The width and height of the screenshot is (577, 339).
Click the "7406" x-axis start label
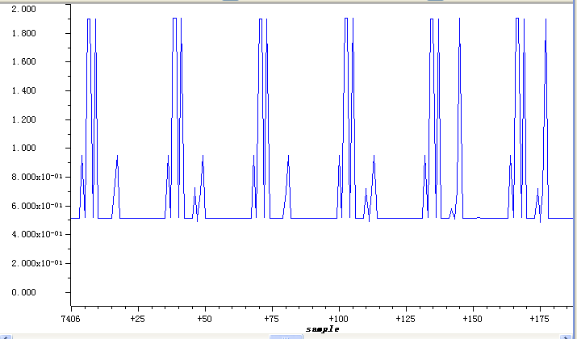pyautogui.click(x=70, y=319)
